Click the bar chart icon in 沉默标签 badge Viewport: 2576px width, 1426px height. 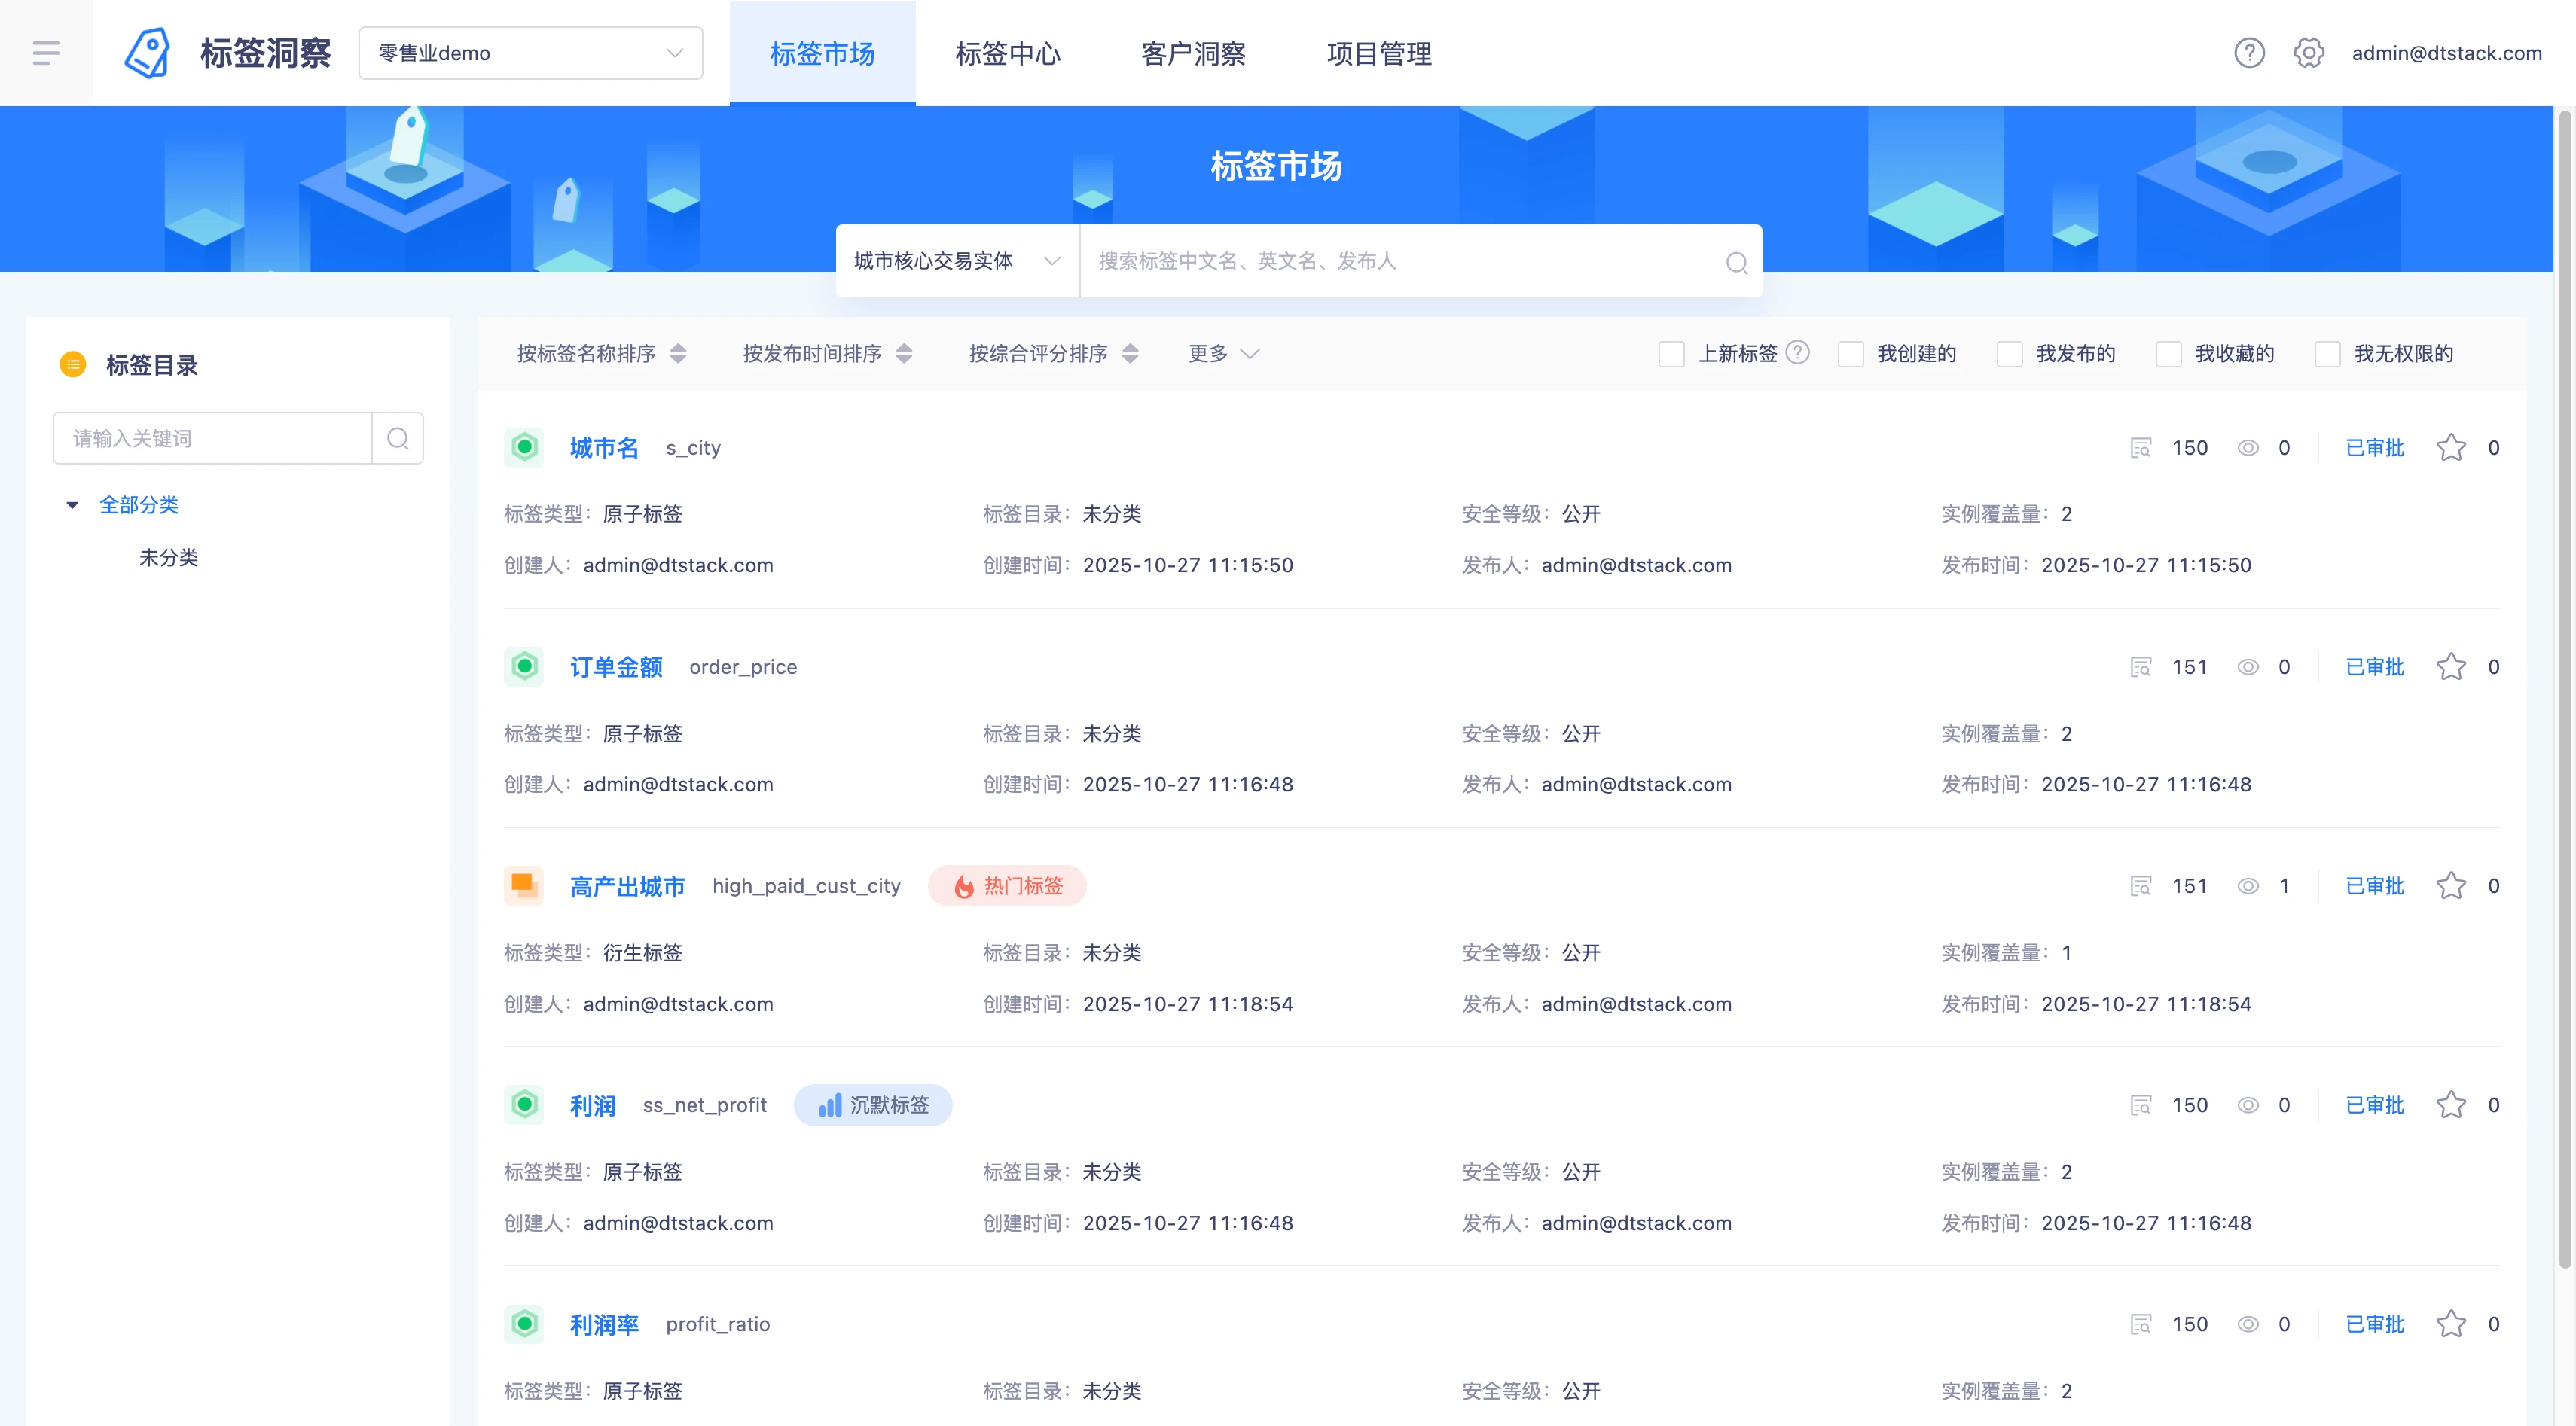(x=830, y=1105)
